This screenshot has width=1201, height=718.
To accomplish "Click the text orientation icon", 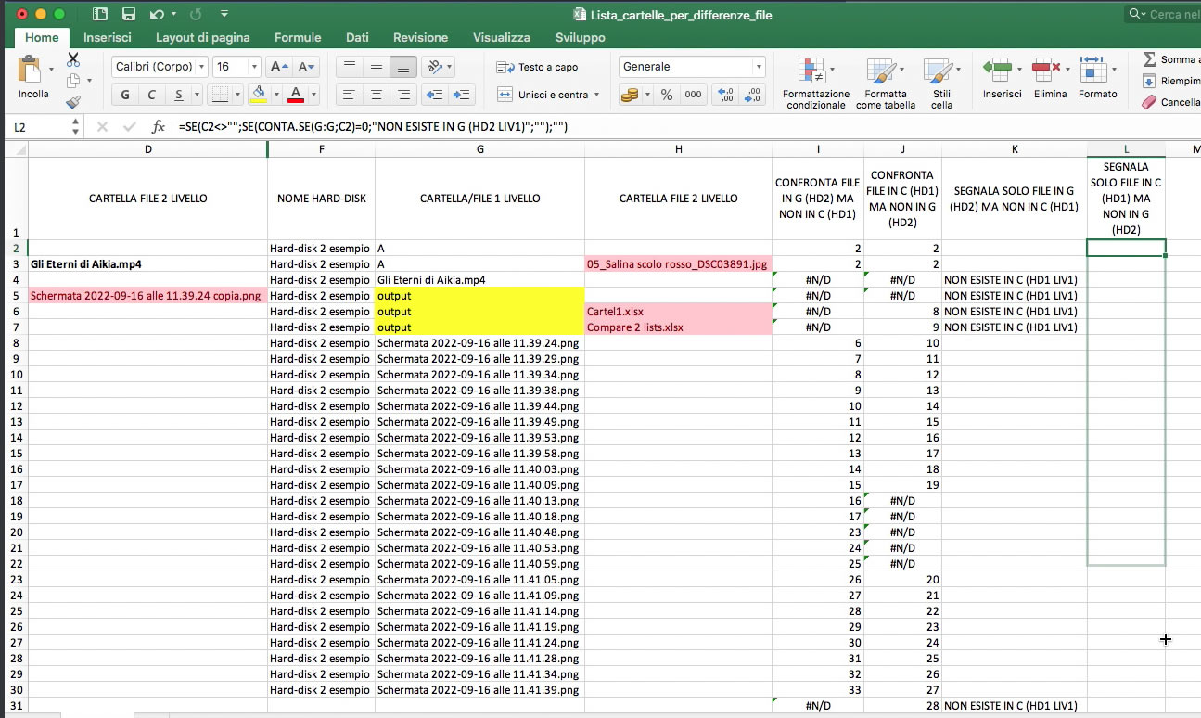I will (x=433, y=67).
